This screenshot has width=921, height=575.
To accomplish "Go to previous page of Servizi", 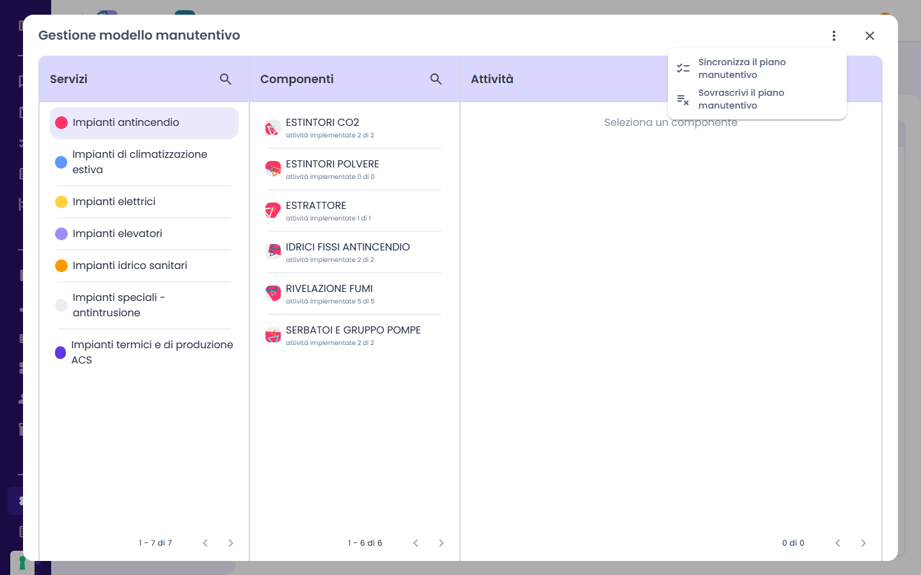I will click(x=205, y=543).
